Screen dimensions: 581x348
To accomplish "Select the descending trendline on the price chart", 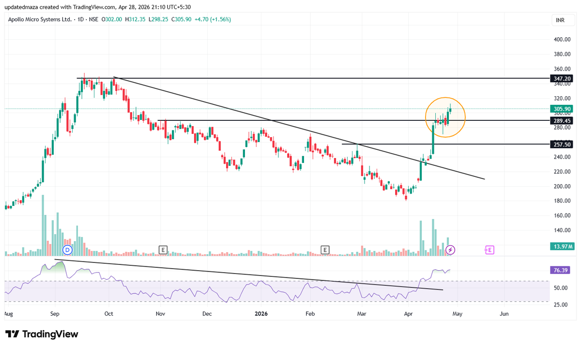I will (299, 128).
